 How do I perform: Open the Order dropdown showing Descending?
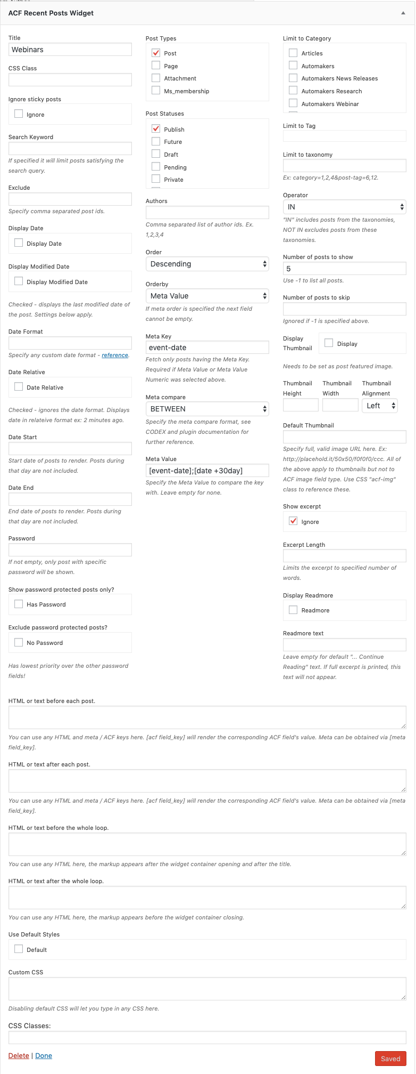[207, 264]
